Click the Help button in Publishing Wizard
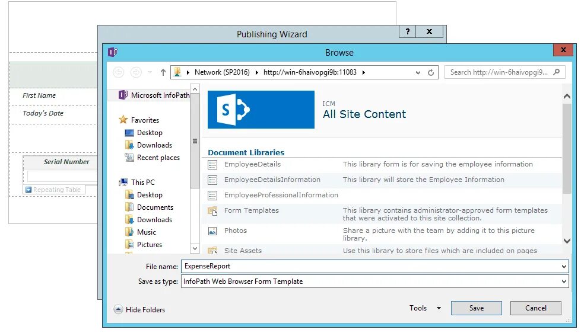Image resolution: width=581 pixels, height=336 pixels. pos(408,31)
